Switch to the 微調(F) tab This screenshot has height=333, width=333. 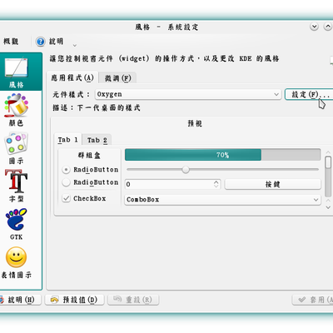[x=117, y=78]
